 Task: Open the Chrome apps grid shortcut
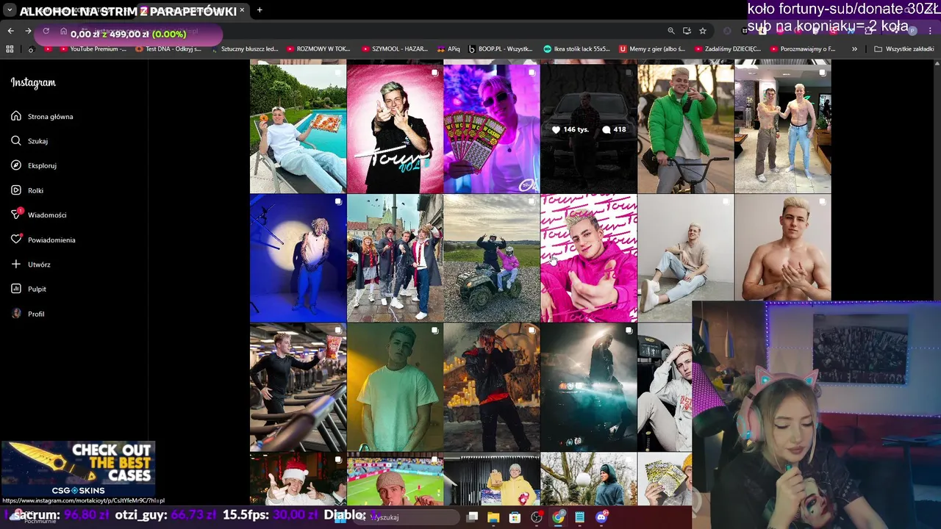[10, 49]
